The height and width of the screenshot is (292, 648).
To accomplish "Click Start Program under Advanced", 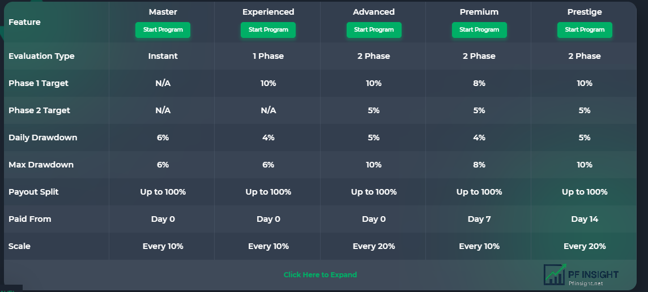I will (x=374, y=30).
